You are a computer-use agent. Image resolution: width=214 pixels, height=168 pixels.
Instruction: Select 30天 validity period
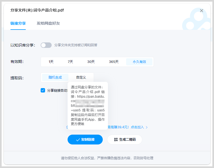(91, 62)
